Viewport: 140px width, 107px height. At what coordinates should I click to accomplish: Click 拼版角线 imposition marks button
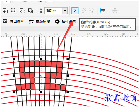39,22
